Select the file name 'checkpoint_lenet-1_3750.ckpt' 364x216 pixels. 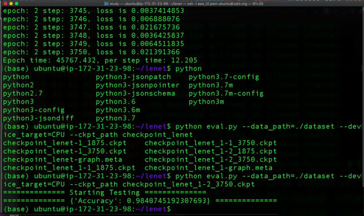(65, 151)
